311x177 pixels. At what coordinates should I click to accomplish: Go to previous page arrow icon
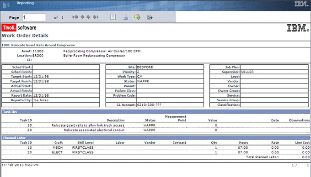click(82, 17)
